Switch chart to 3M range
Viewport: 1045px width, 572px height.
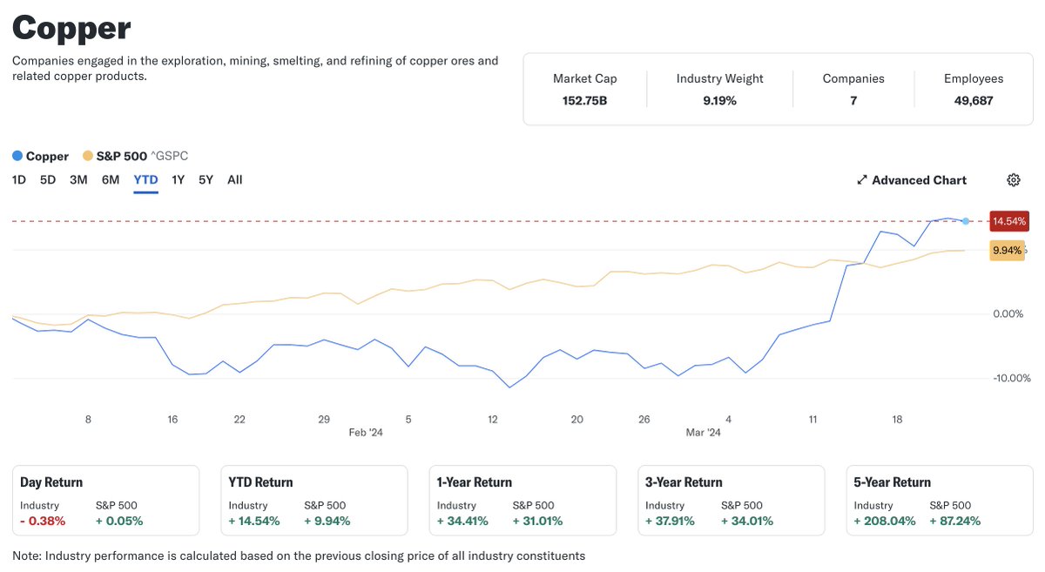tap(78, 180)
